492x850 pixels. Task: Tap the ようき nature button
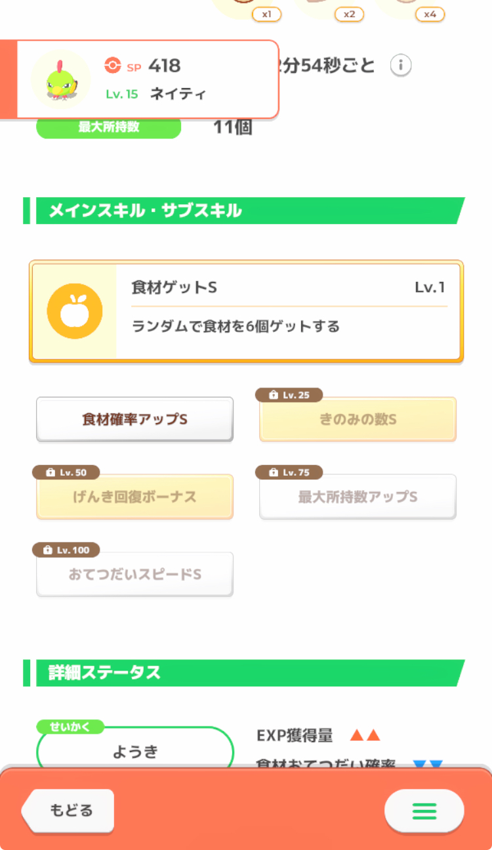point(135,752)
